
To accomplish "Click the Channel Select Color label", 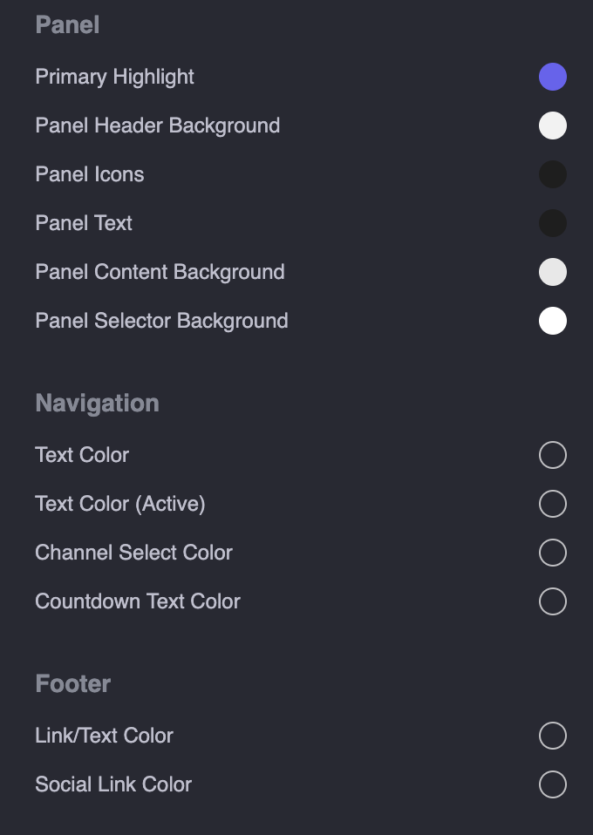I will pos(133,553).
